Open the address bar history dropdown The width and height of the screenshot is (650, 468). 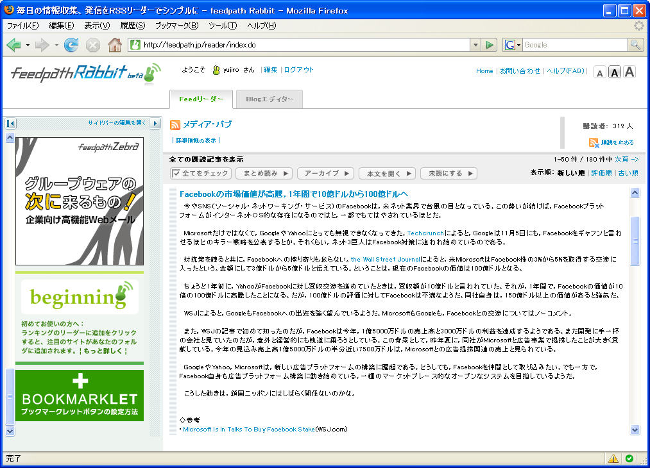475,45
